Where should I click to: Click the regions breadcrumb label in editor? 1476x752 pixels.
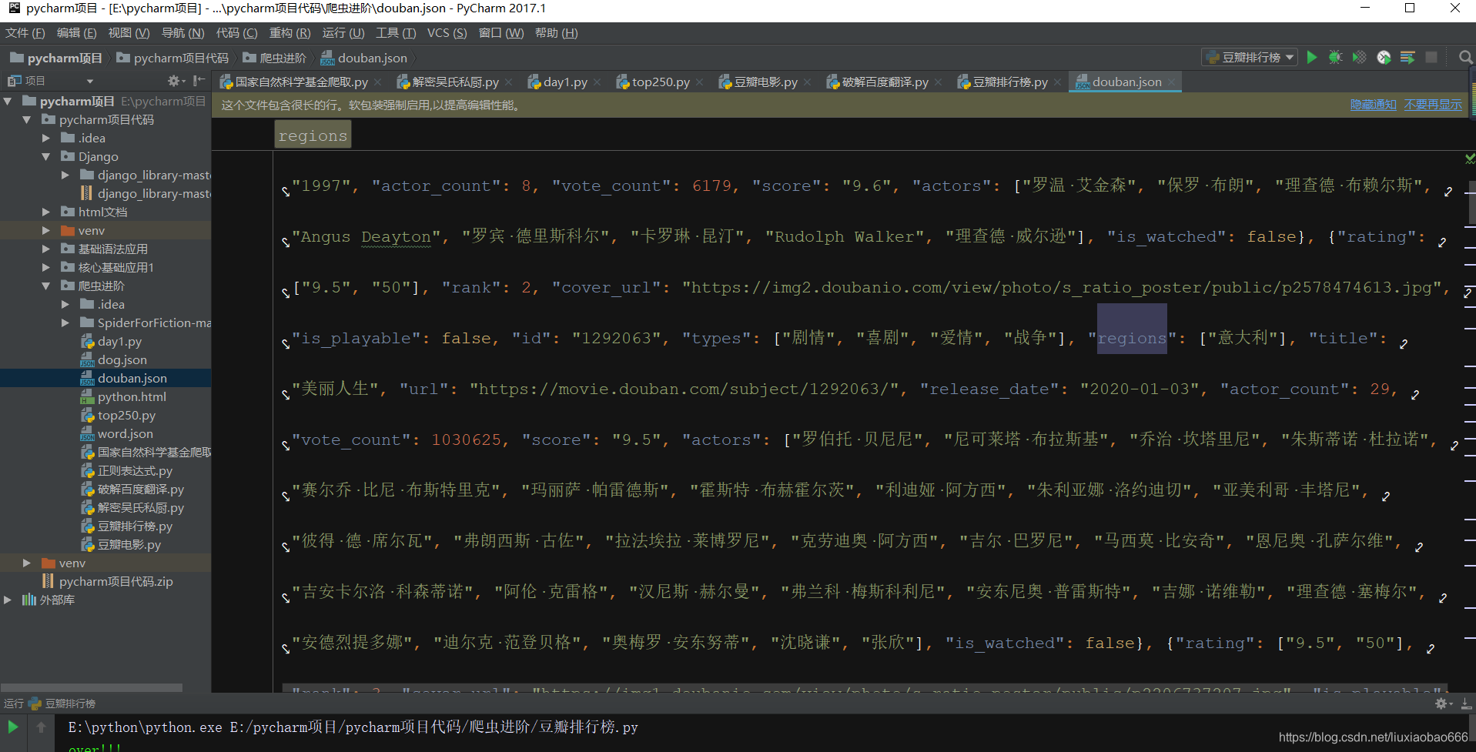(313, 135)
